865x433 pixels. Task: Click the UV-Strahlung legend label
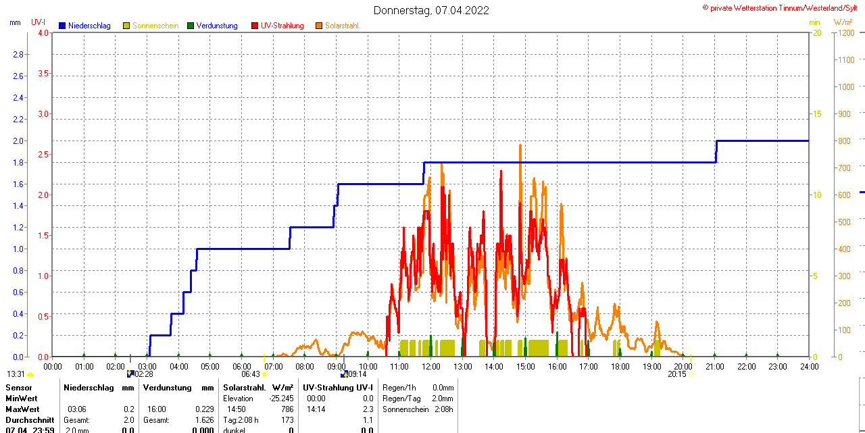click(282, 26)
